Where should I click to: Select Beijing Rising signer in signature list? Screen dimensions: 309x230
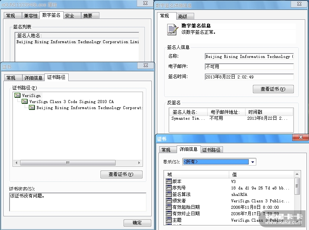coord(77,42)
